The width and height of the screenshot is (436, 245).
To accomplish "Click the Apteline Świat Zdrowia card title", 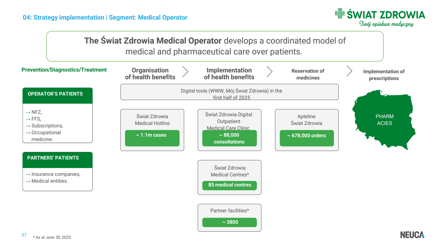I will click(x=307, y=120).
